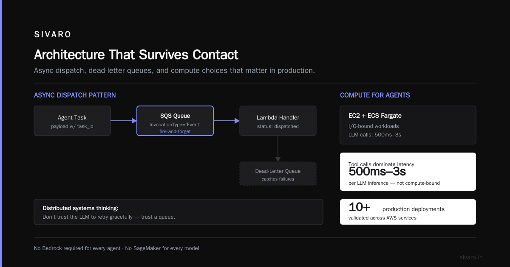
Task: Click arrow between Agent Task and SQS Queue
Action: click(x=124, y=121)
